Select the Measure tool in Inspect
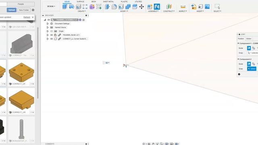Viewport: 258px width, 145px height. coord(183,6)
